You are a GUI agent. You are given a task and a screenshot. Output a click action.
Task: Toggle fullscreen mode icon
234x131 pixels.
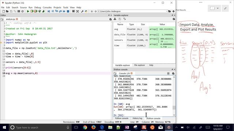click(x=78, y=11)
